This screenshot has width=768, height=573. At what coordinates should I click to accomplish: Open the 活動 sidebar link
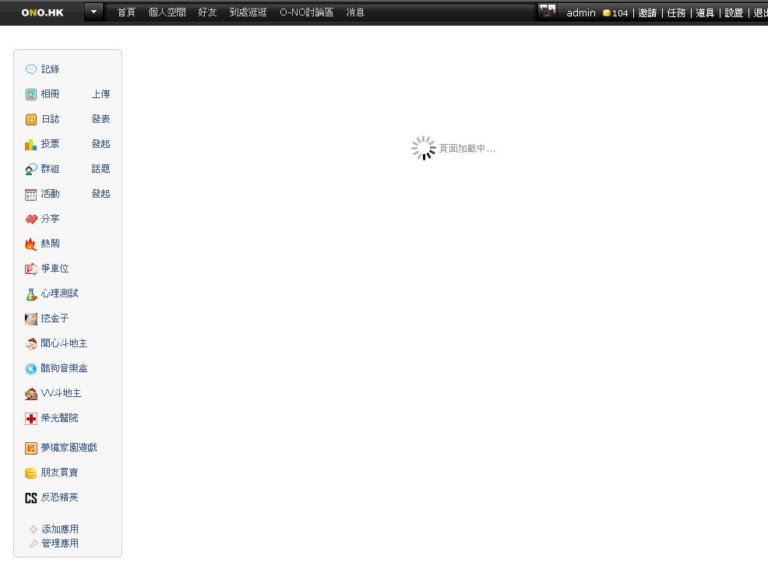tap(50, 194)
